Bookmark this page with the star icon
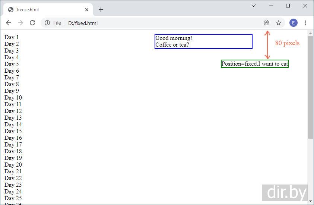Viewport: 314px width, 205px height. (x=279, y=23)
